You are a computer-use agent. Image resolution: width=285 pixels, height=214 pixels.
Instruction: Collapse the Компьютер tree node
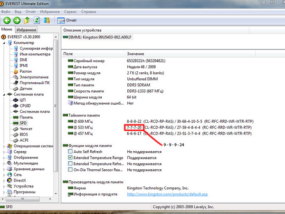[4, 43]
